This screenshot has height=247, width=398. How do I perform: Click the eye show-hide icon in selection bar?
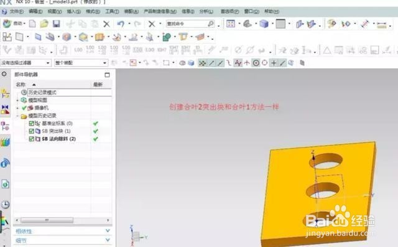pos(182,63)
